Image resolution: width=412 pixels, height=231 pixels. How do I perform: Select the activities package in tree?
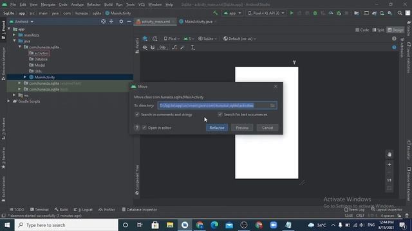39,53
